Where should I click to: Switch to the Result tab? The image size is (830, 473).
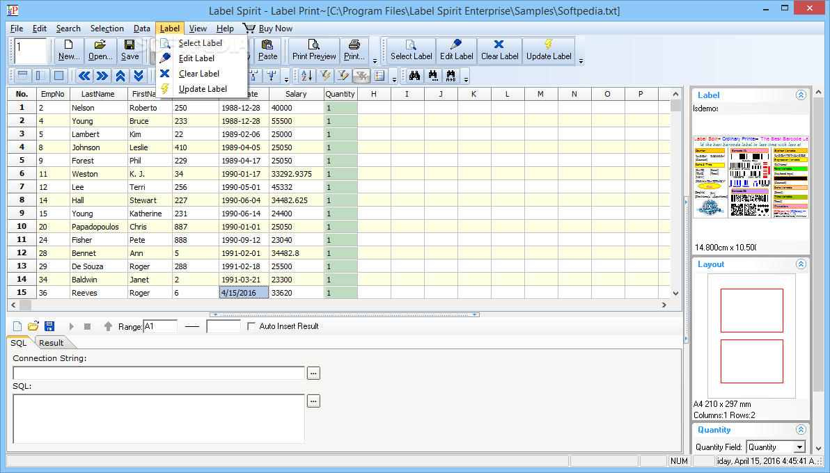tap(52, 343)
